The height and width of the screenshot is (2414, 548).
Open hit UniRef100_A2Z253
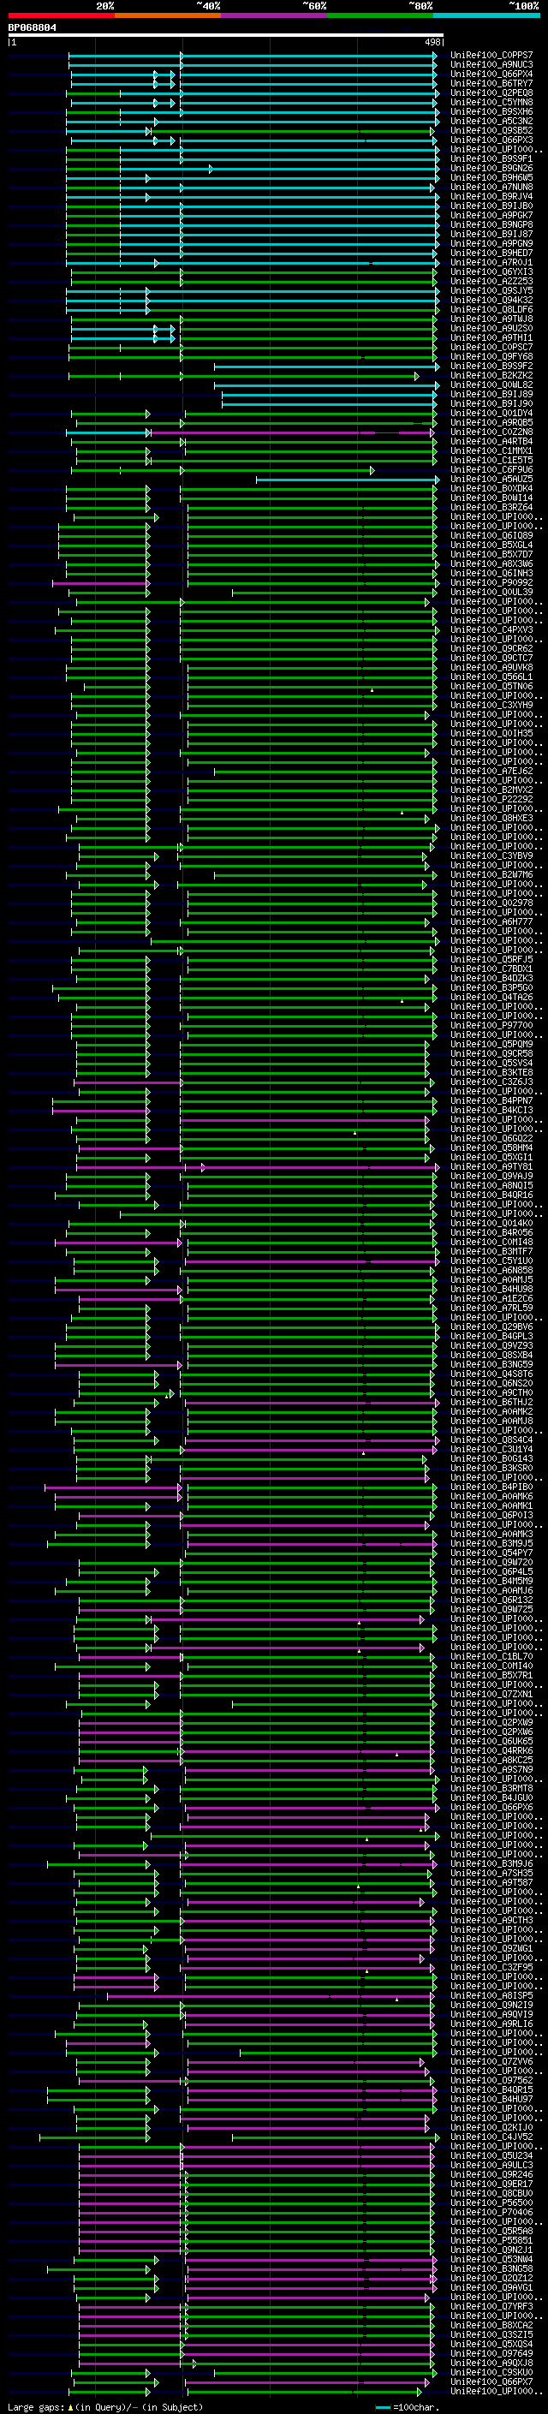coord(491,281)
